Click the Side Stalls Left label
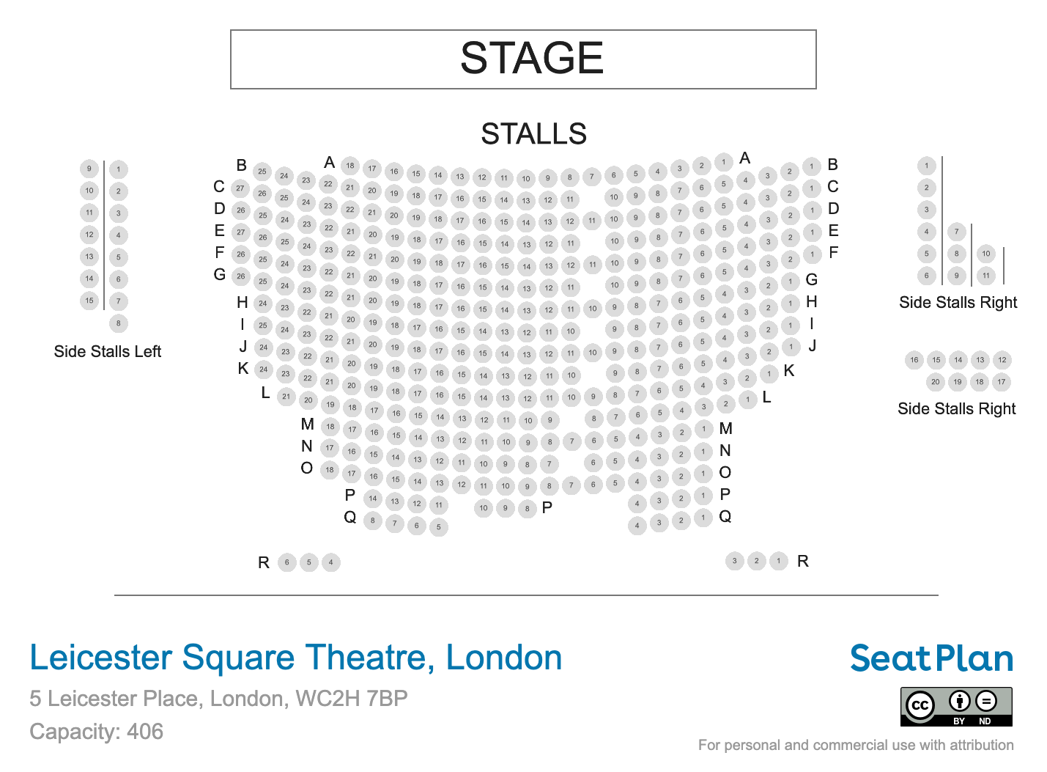 point(108,352)
